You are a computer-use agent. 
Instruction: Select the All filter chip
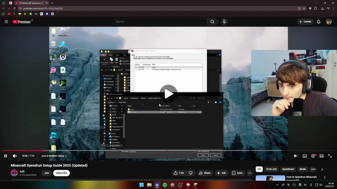tap(259, 169)
